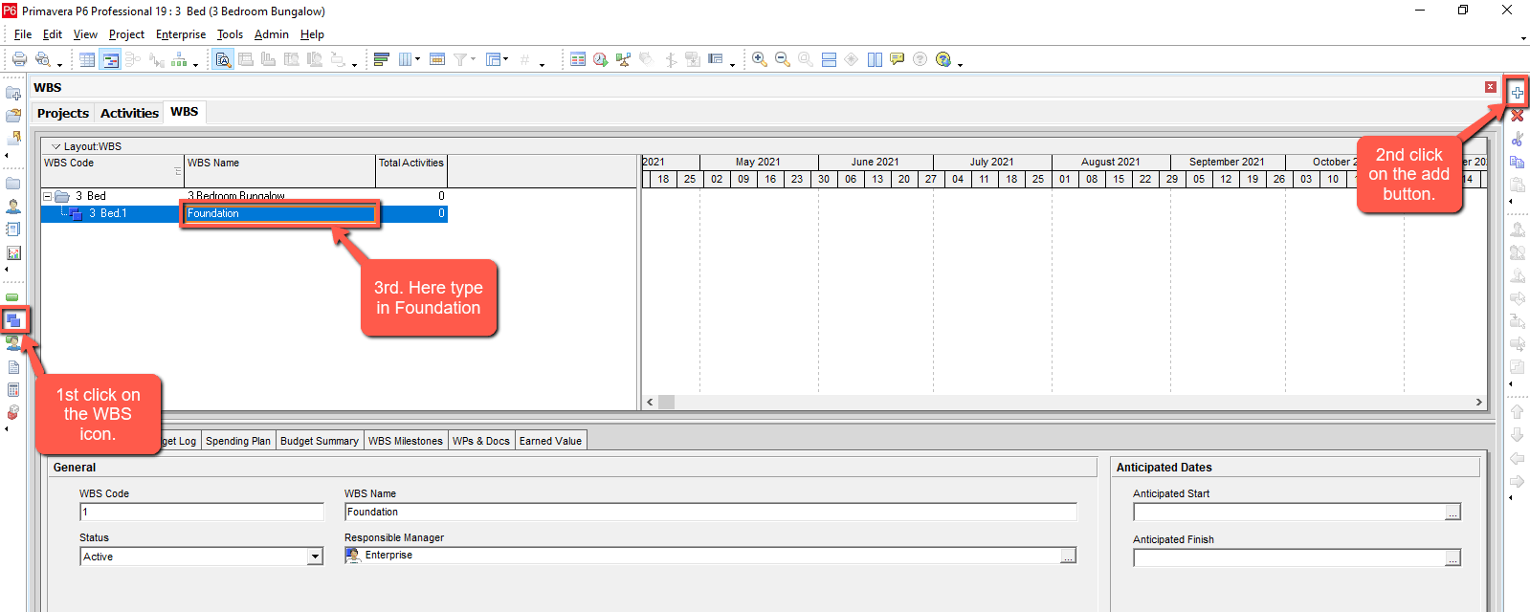Click the red Delete X icon
The height and width of the screenshot is (612, 1530).
tap(1517, 116)
